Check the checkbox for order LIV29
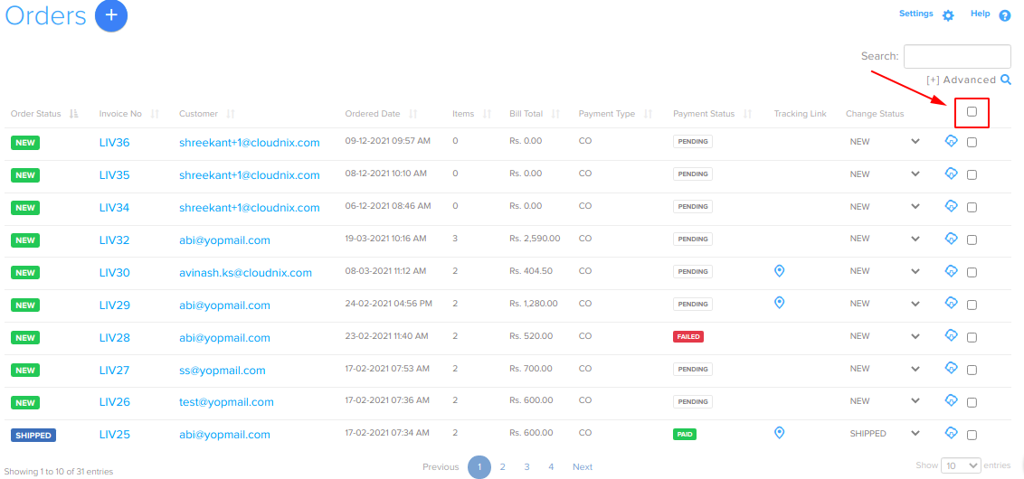This screenshot has width=1024, height=479. pyautogui.click(x=972, y=305)
